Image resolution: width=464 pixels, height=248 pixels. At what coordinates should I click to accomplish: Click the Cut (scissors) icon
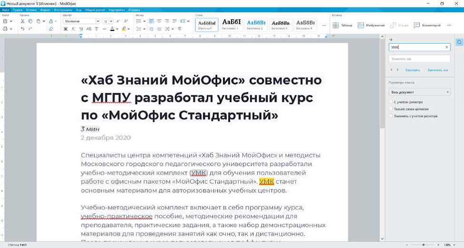click(22, 21)
